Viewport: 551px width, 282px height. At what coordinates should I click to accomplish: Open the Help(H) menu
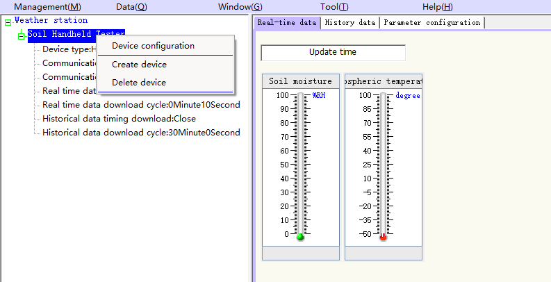point(437,7)
